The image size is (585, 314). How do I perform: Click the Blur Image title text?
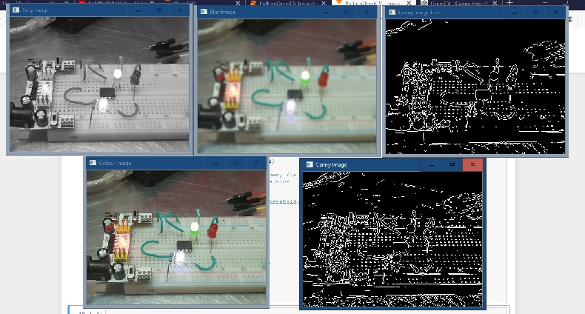222,12
